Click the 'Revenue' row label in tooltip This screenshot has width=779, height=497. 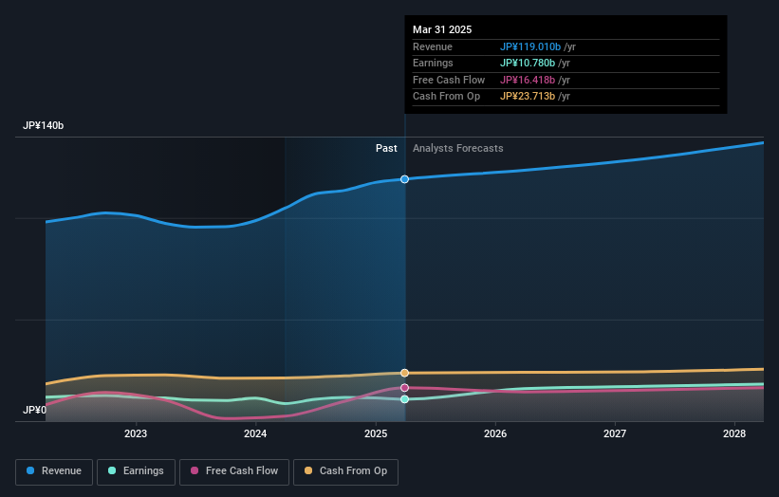pos(433,46)
